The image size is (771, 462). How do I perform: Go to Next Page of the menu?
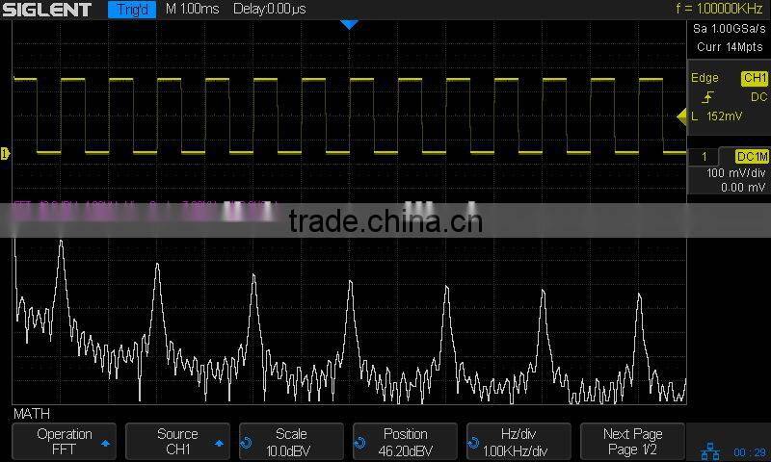pos(632,442)
